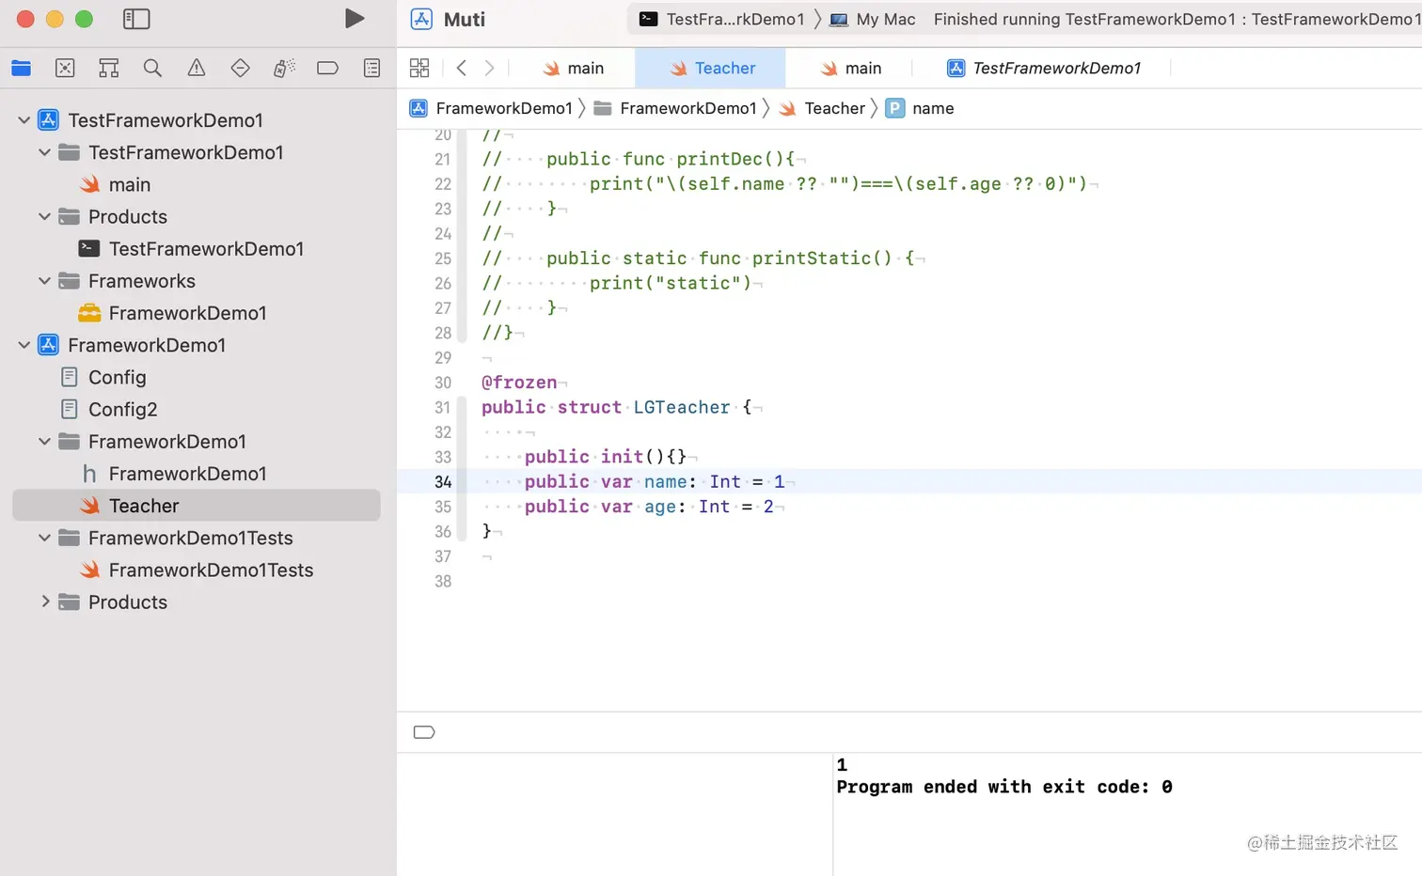The image size is (1422, 876).
Task: Click the Finished running activity status
Action: point(1177,19)
